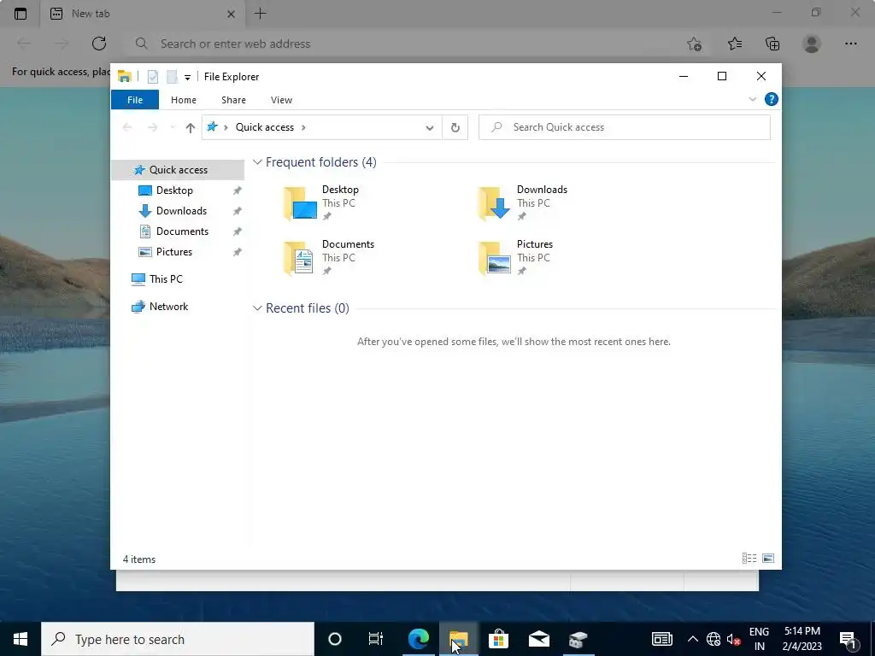
Task: Select the Pictures folder icon in Frequent folders
Action: pos(495,258)
